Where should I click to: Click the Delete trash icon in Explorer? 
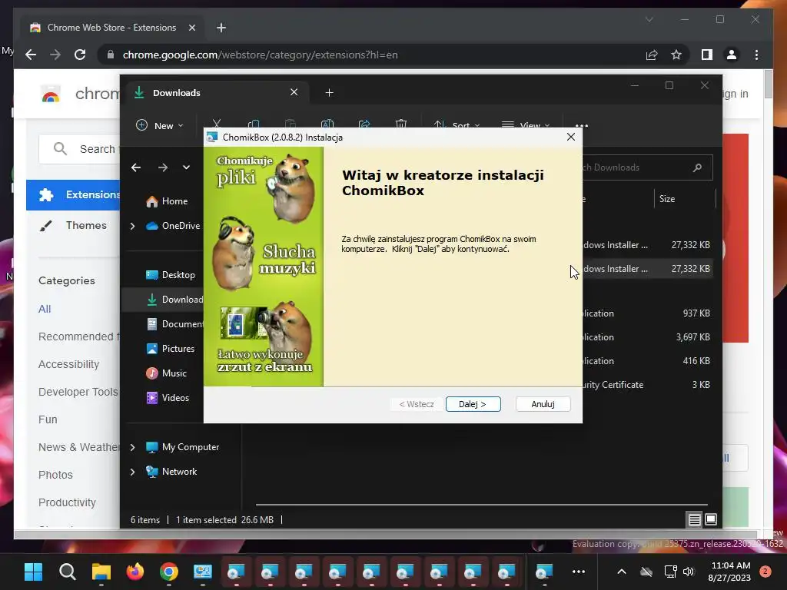click(x=401, y=124)
